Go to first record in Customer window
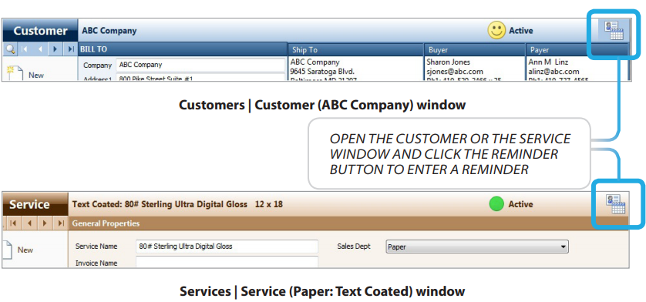Screen dimensions: 646x302 click(25, 49)
